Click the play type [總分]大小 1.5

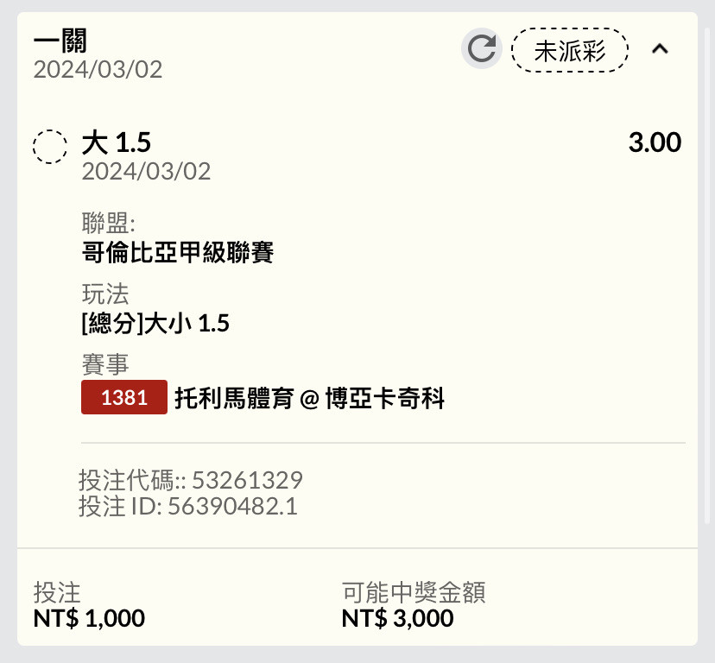(155, 324)
